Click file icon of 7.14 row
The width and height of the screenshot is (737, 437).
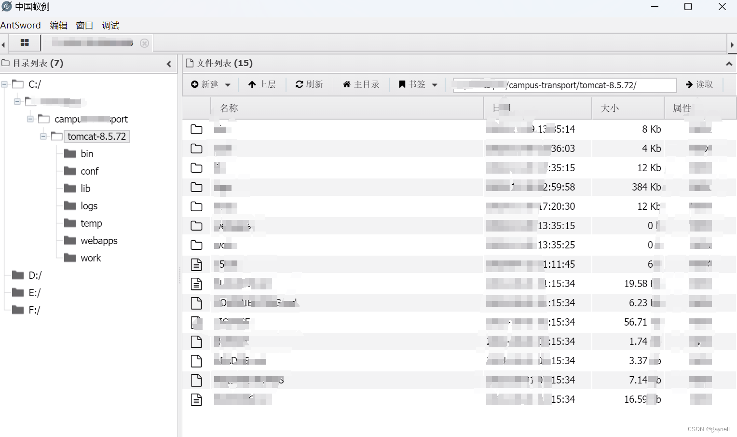196,380
